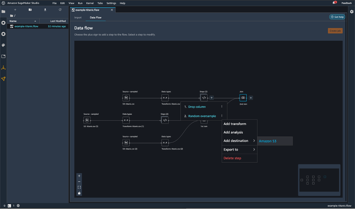Viewport: 355px width, 209px height.
Task: Click the flow minimap overview
Action: click(x=319, y=180)
